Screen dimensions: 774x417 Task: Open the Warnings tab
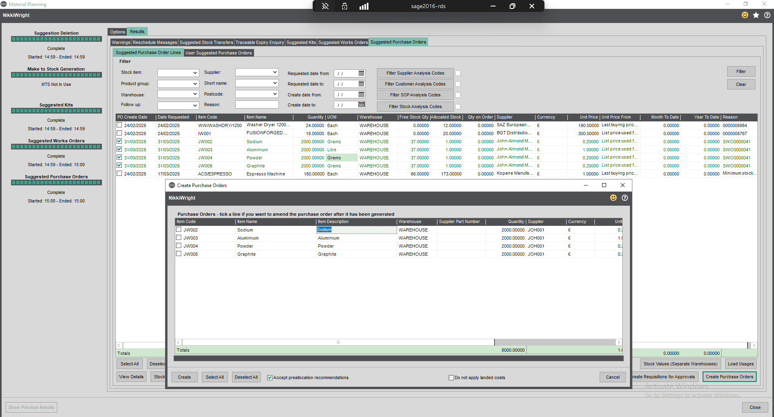point(121,42)
